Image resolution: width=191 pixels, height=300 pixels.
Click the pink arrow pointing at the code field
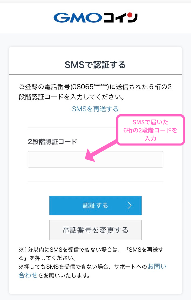coord(101,151)
